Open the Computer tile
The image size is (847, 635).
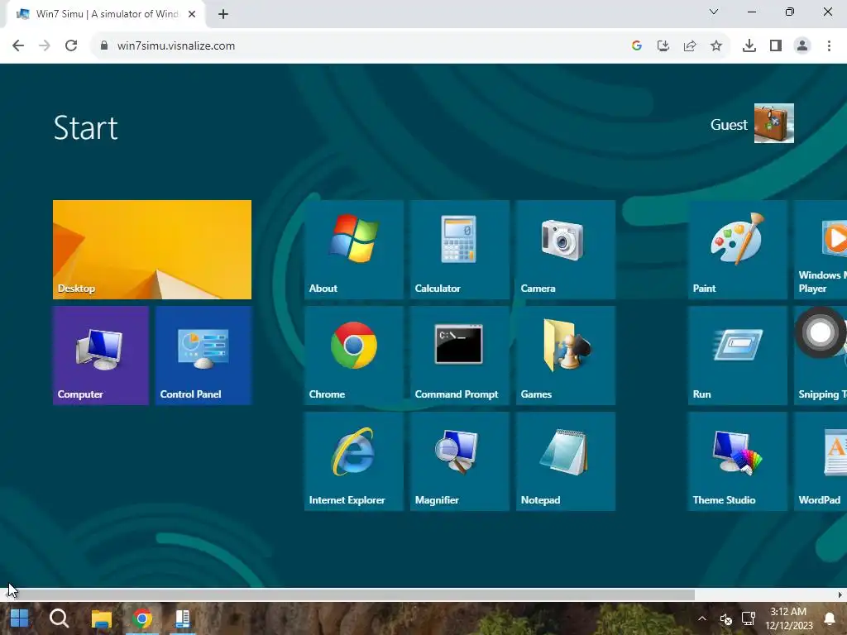tap(100, 356)
